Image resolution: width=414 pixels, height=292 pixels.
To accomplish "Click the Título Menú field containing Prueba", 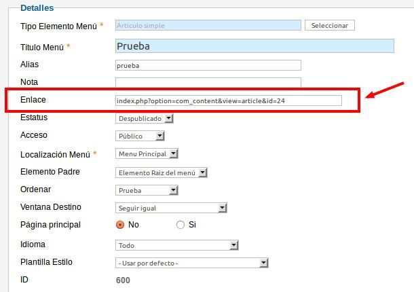I will (x=255, y=46).
